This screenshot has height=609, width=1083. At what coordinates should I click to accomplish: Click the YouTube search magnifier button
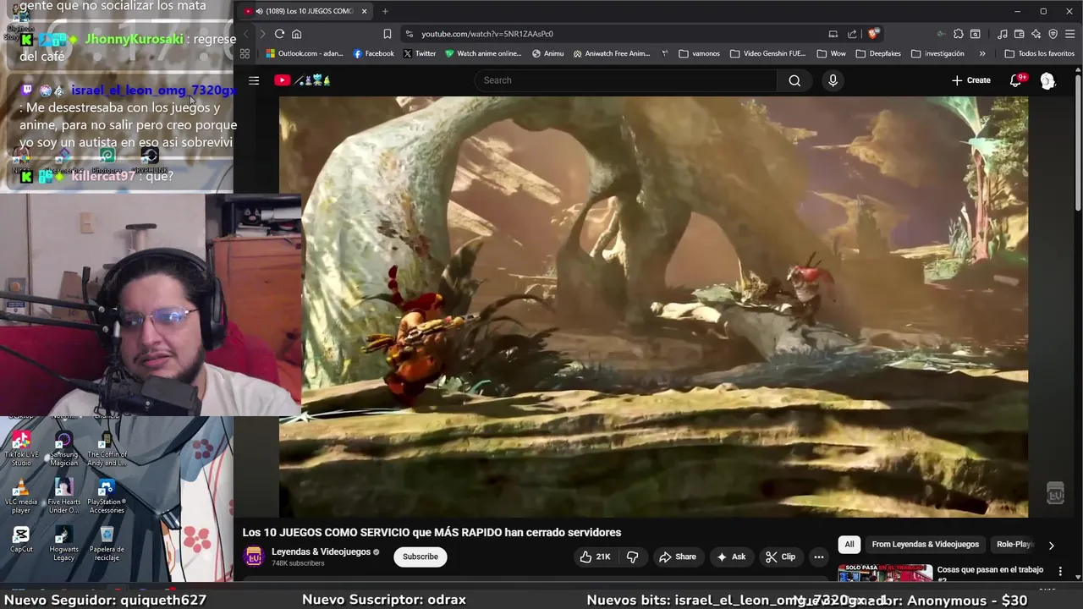click(794, 80)
